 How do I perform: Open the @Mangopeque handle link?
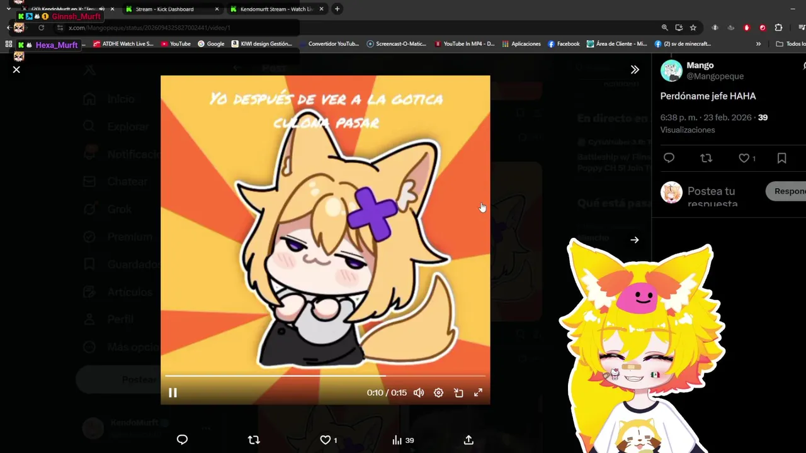[715, 76]
